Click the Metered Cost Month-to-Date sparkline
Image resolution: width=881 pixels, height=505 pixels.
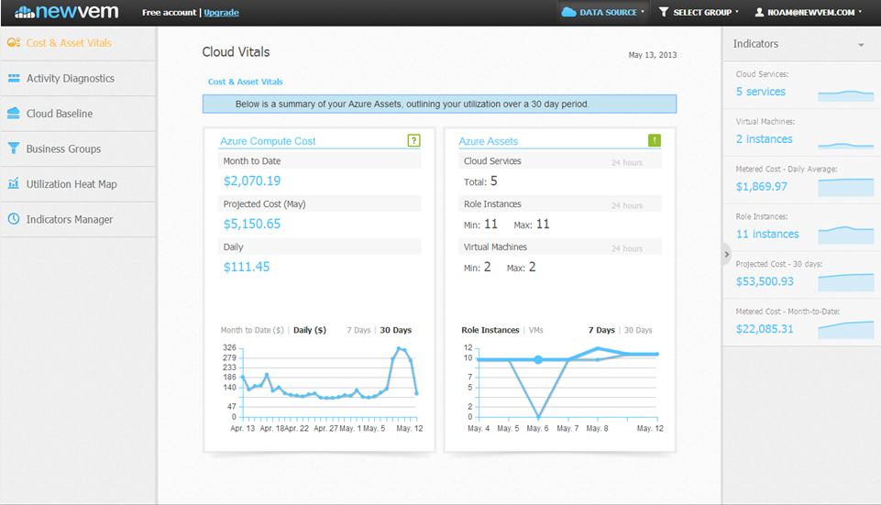(845, 329)
